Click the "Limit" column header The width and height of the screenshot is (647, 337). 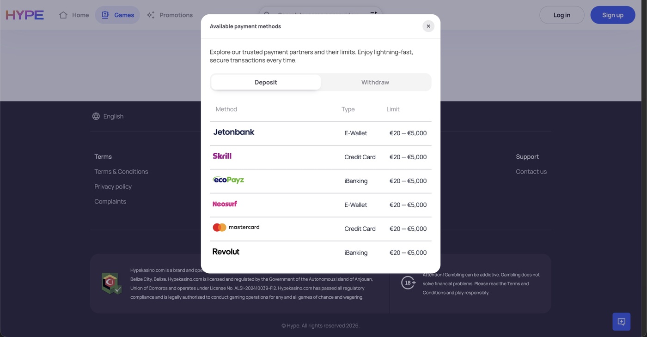pyautogui.click(x=393, y=109)
